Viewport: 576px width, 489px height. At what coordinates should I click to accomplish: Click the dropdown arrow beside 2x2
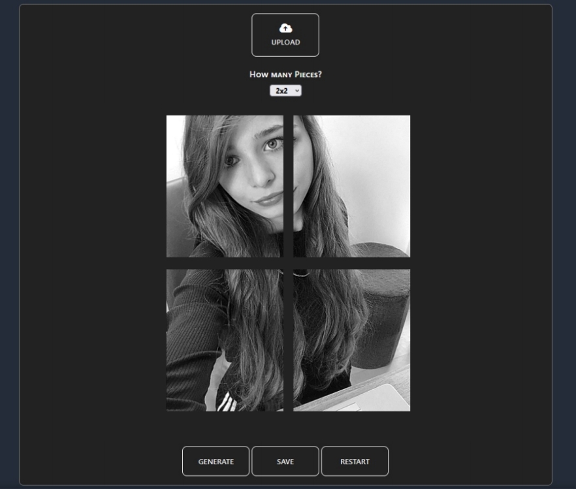(x=297, y=91)
